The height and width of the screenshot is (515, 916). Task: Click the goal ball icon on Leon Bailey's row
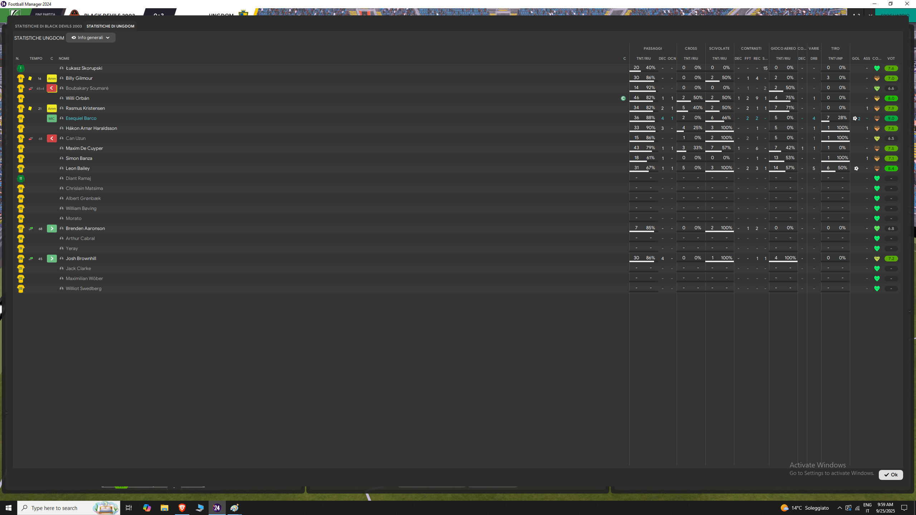856,168
